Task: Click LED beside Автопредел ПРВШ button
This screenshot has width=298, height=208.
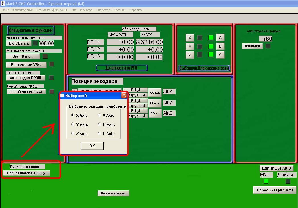Action: 51,78
